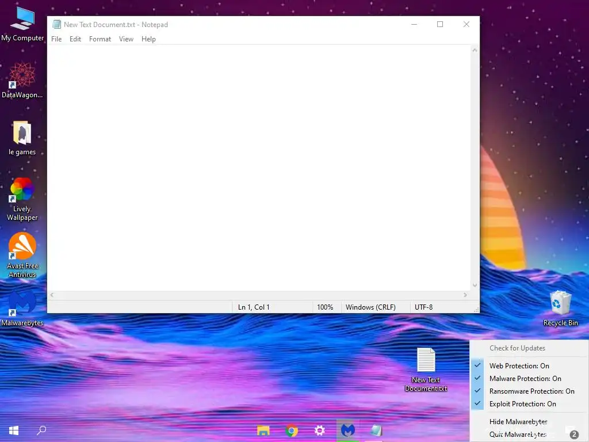The image size is (589, 442).
Task: Click the 100% zoom status entry
Action: 325,307
